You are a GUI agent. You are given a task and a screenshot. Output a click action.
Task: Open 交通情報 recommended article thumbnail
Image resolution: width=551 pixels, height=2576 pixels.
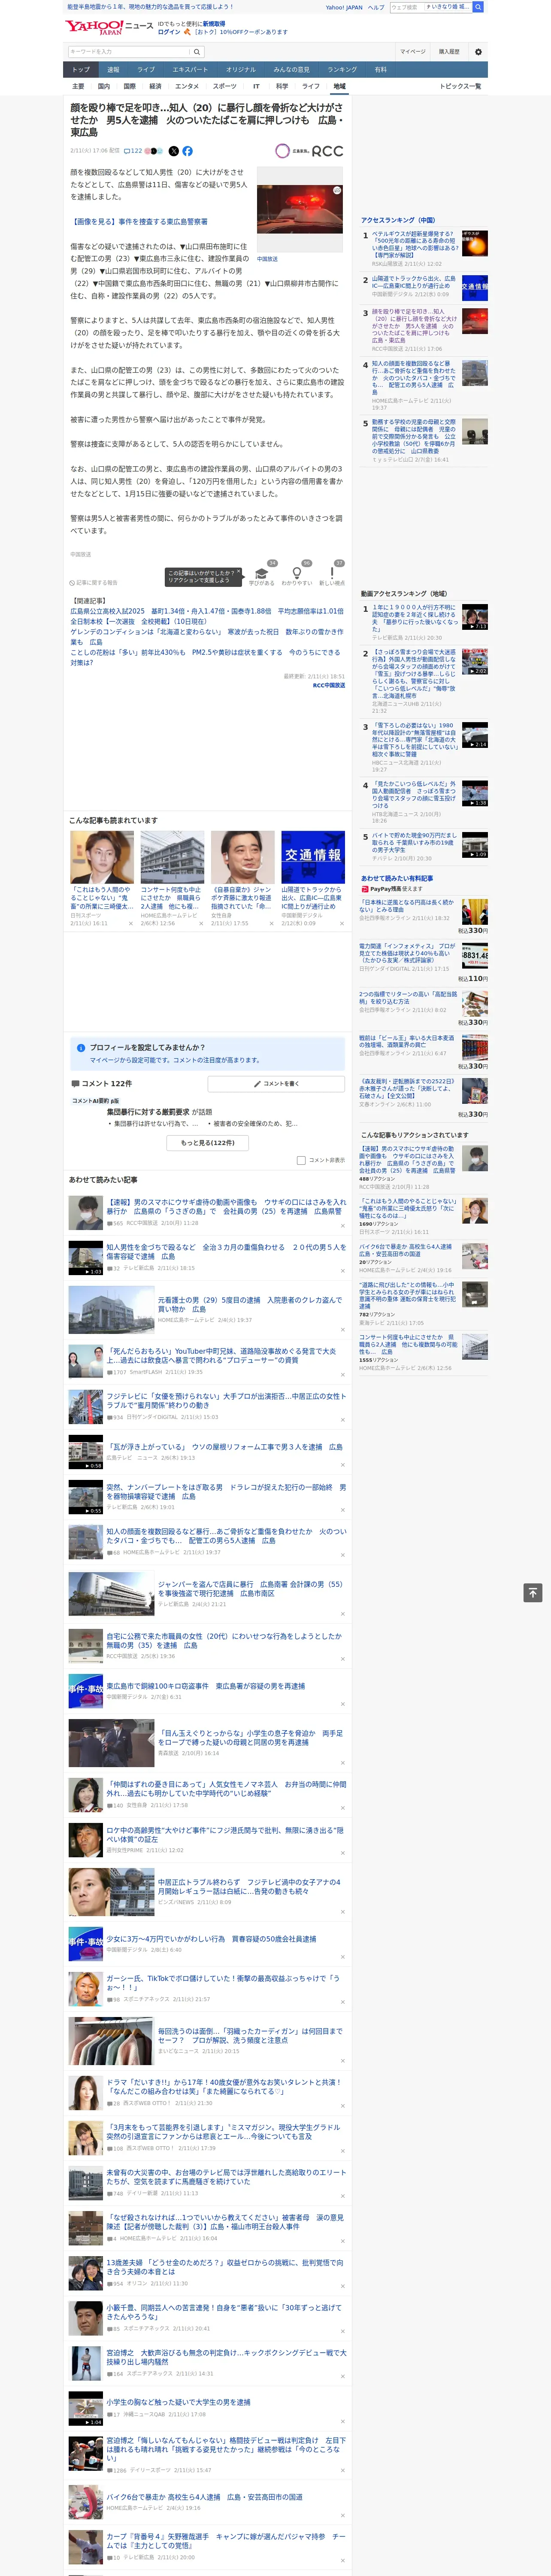(313, 857)
